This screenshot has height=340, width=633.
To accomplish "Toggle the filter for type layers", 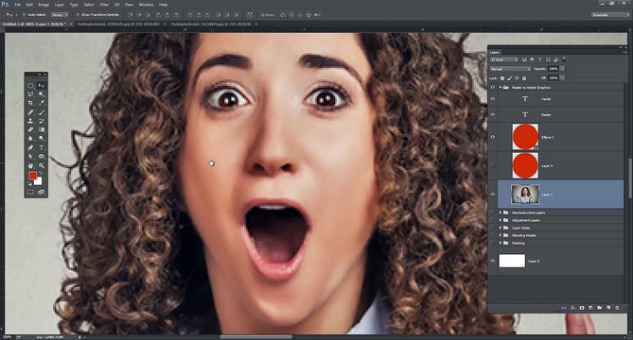I will [x=540, y=59].
